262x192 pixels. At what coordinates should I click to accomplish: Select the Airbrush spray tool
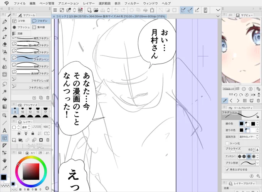pyautogui.click(x=5, y=52)
